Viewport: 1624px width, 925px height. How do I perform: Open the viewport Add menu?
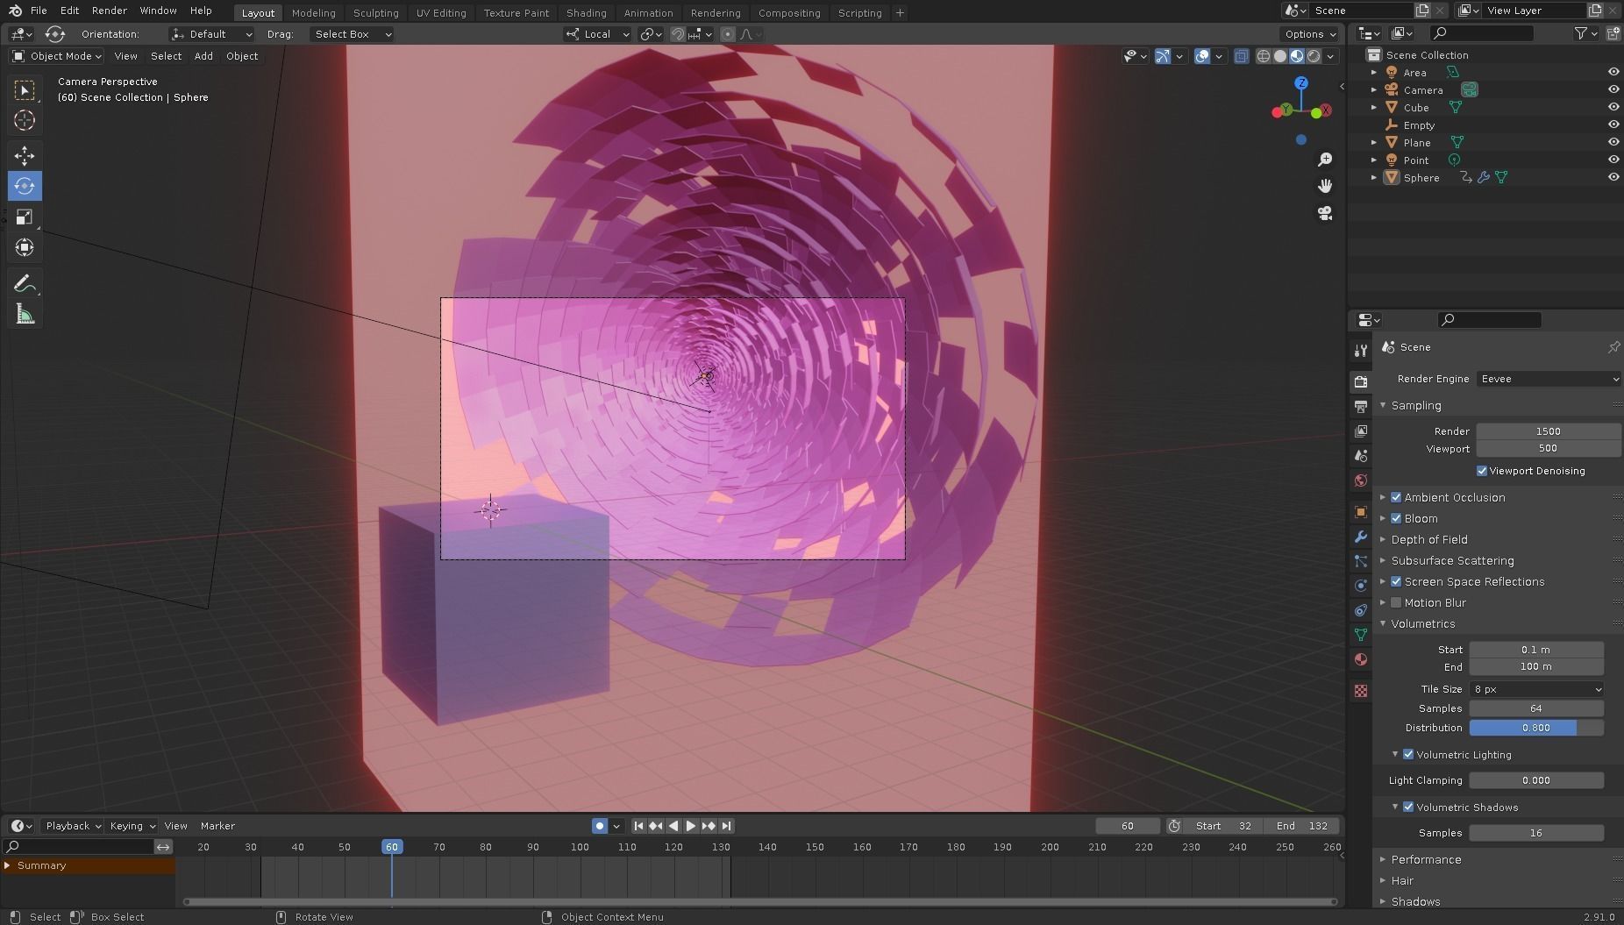click(x=203, y=56)
